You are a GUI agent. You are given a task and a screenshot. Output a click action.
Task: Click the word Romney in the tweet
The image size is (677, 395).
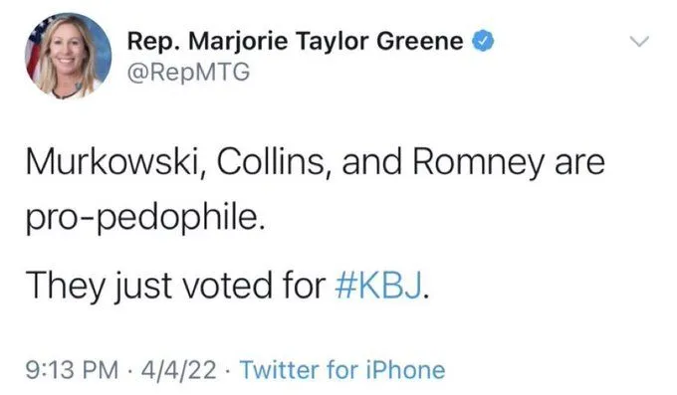point(479,163)
